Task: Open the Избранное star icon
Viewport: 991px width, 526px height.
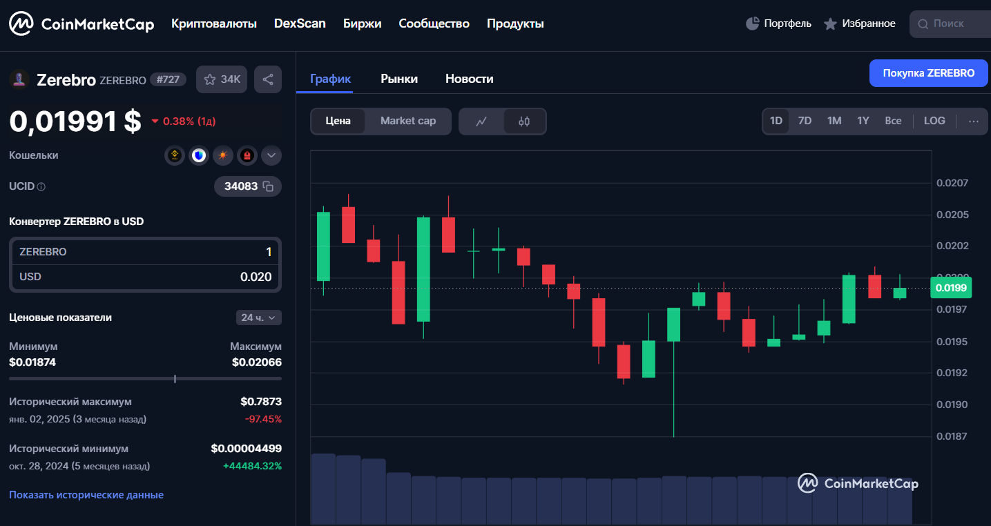Action: coord(830,23)
